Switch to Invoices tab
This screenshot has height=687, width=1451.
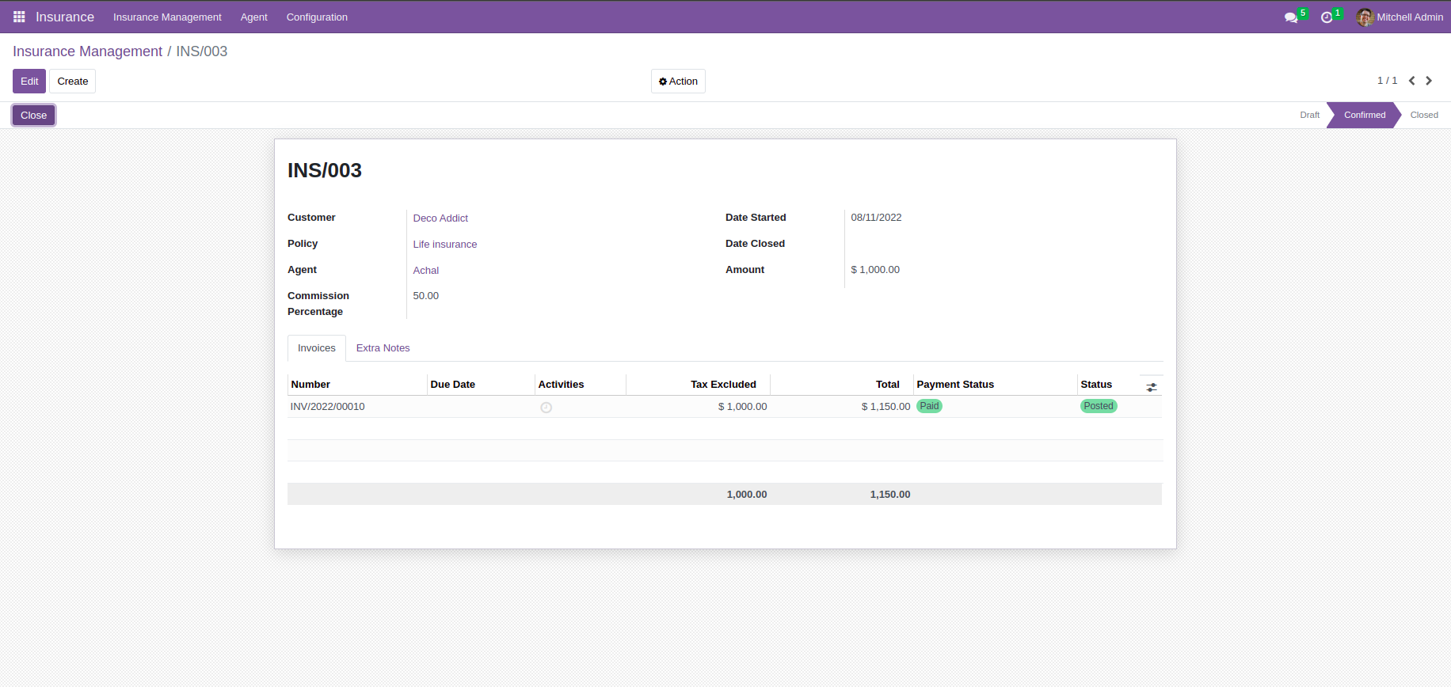[317, 348]
